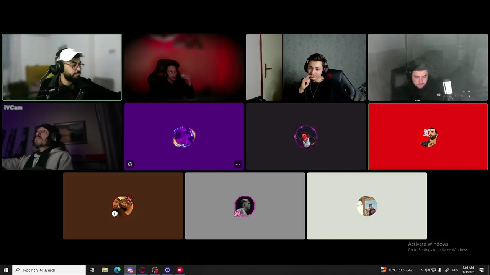Open more options on the purple tile
Viewport: 490px width, 275px height.
point(238,164)
